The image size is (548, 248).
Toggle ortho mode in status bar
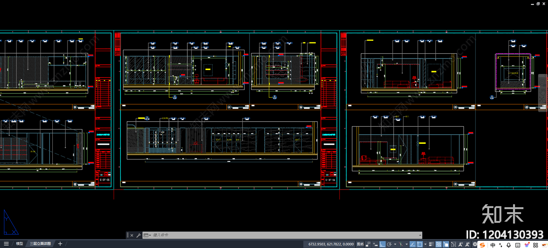point(382,244)
